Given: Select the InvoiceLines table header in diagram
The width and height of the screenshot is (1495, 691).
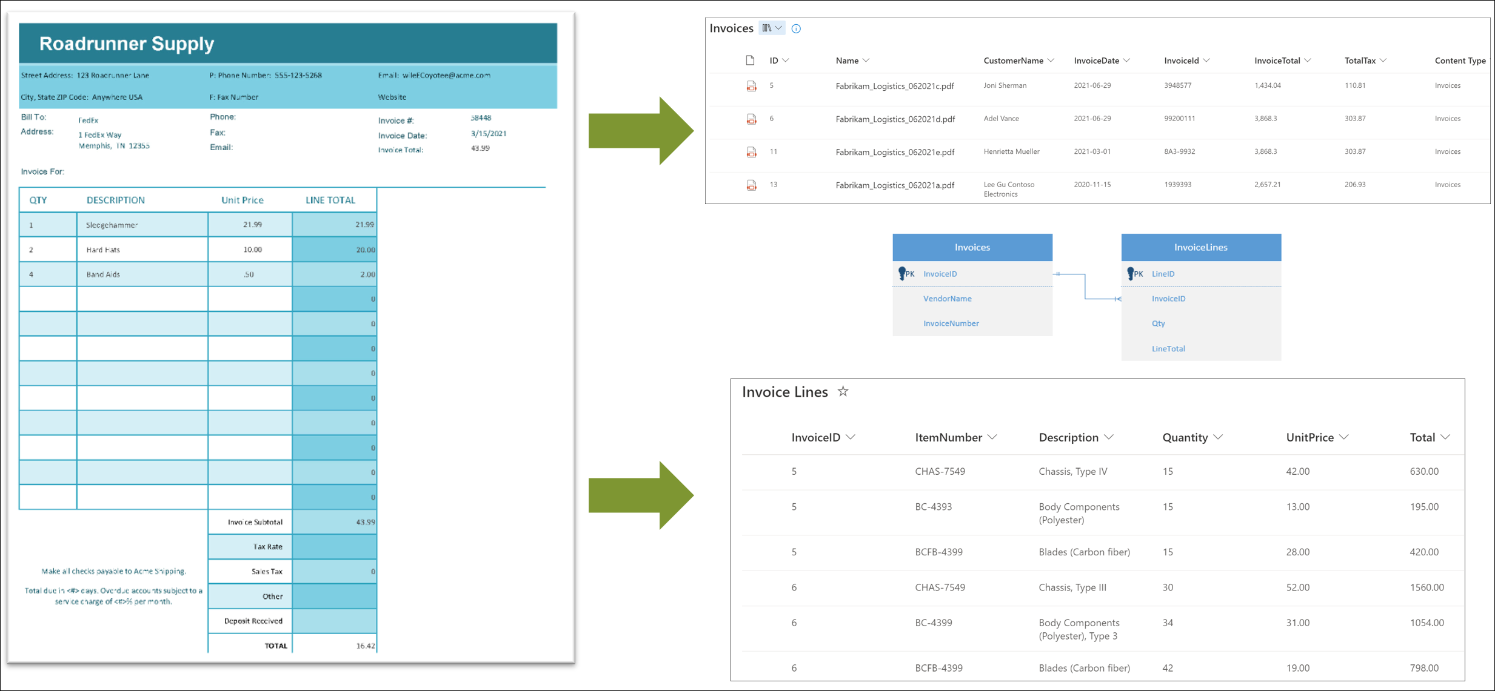Looking at the screenshot, I should point(1200,247).
